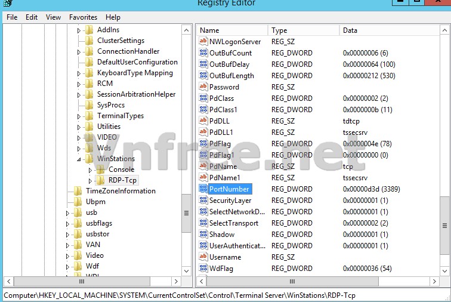
Task: Click the registry path in status bar
Action: 180,295
